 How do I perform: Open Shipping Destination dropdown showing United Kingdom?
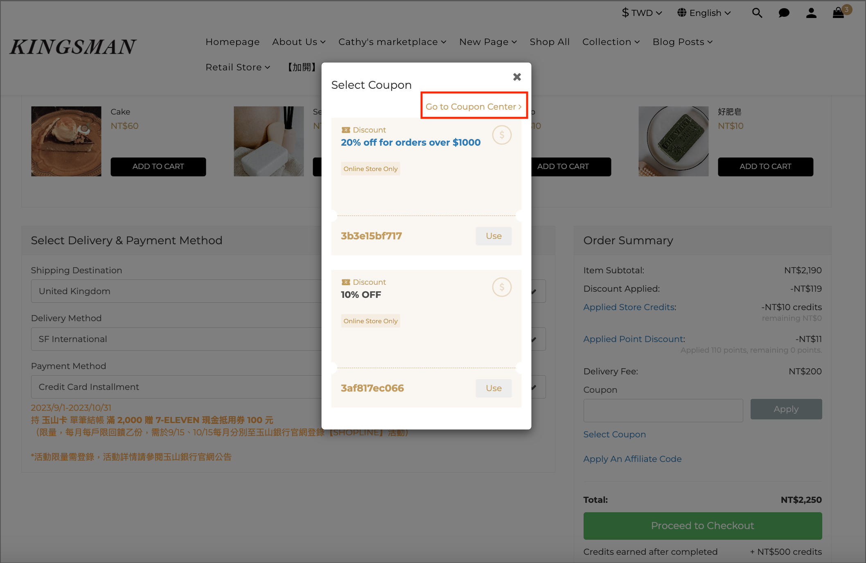click(288, 291)
